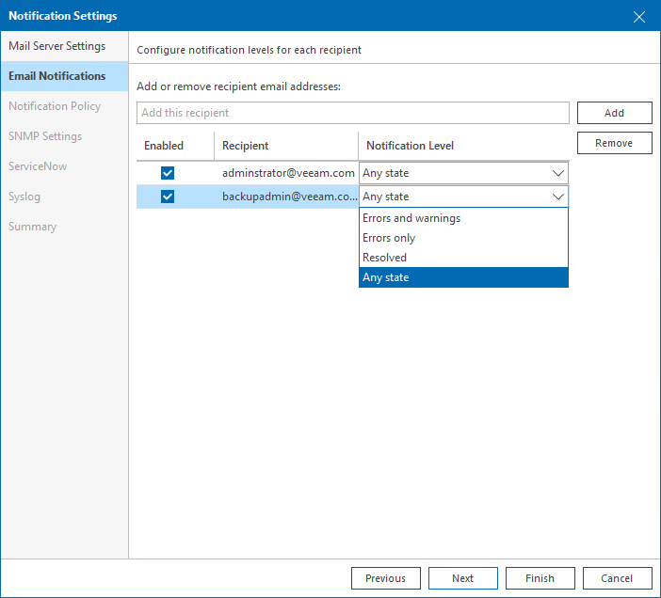The width and height of the screenshot is (661, 598).
Task: Choose highlighted Any state option in list
Action: [x=463, y=277]
